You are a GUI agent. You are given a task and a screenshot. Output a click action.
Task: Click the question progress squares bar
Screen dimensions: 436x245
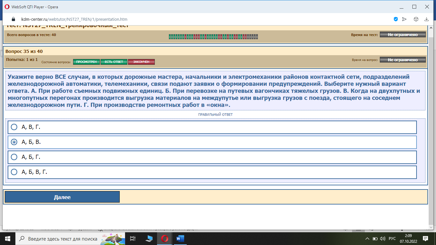(x=213, y=37)
